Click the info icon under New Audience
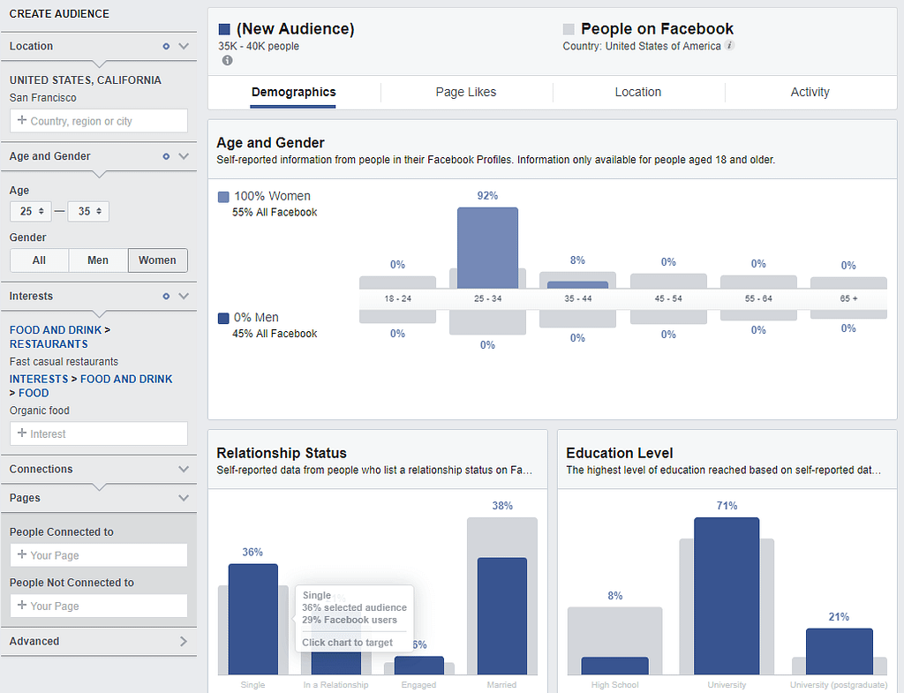This screenshot has width=904, height=693. pyautogui.click(x=227, y=61)
